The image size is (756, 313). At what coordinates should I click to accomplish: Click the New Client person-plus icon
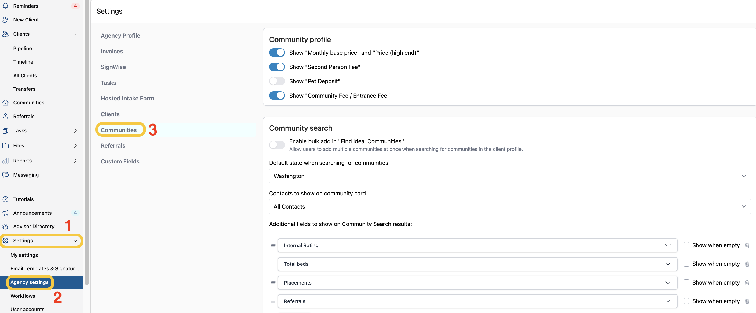click(5, 20)
